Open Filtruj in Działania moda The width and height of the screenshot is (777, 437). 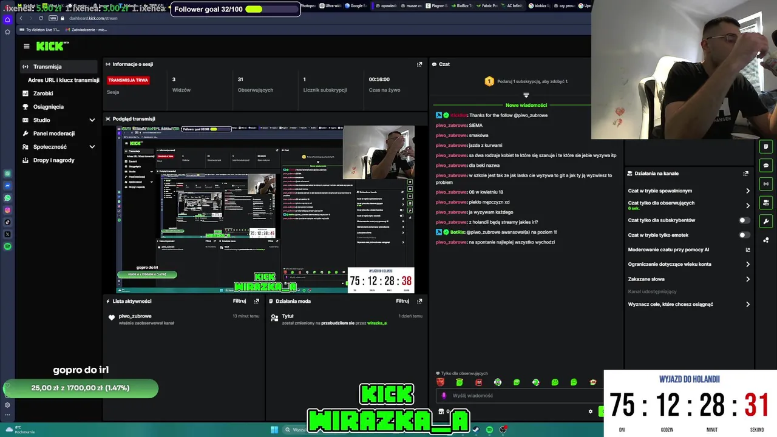(402, 301)
